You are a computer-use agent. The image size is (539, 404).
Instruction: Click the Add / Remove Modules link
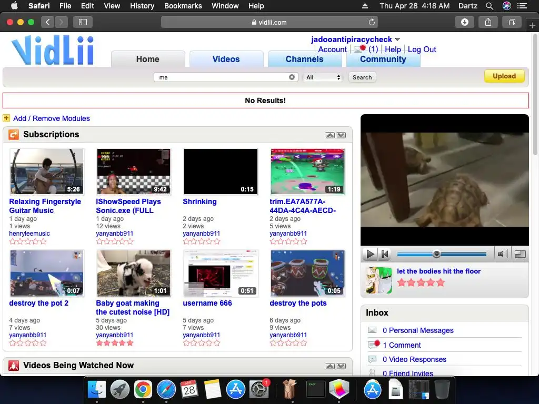tap(51, 118)
